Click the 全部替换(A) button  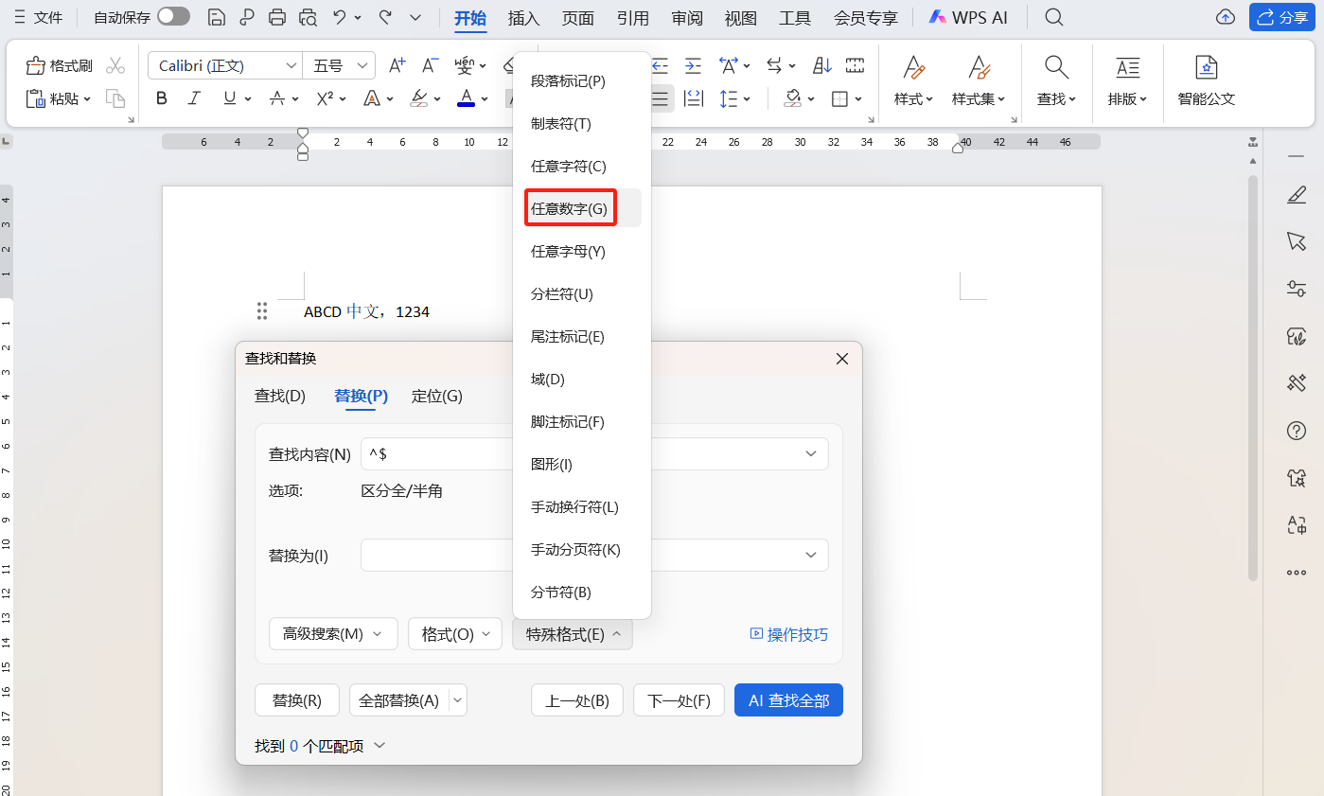400,699
